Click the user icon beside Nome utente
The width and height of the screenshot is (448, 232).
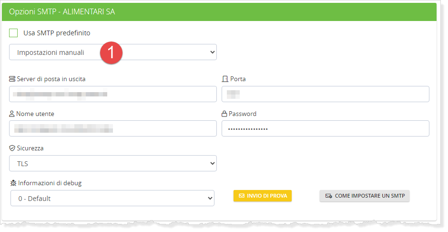[x=12, y=114]
